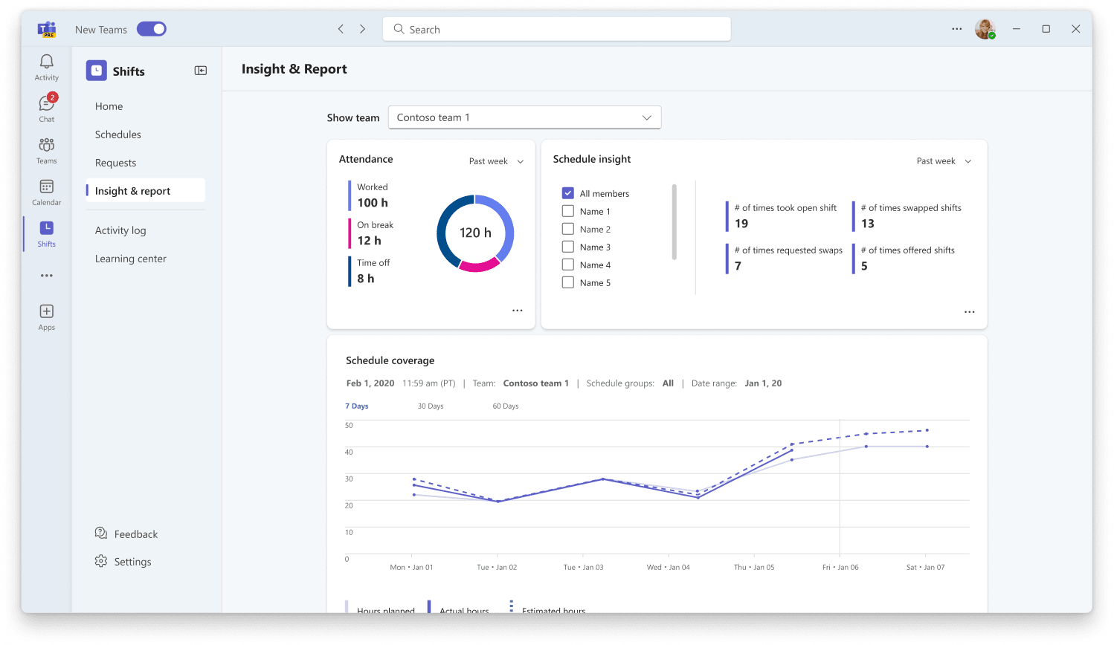
Task: Expand the Contoso team 1 dropdown
Action: (524, 117)
